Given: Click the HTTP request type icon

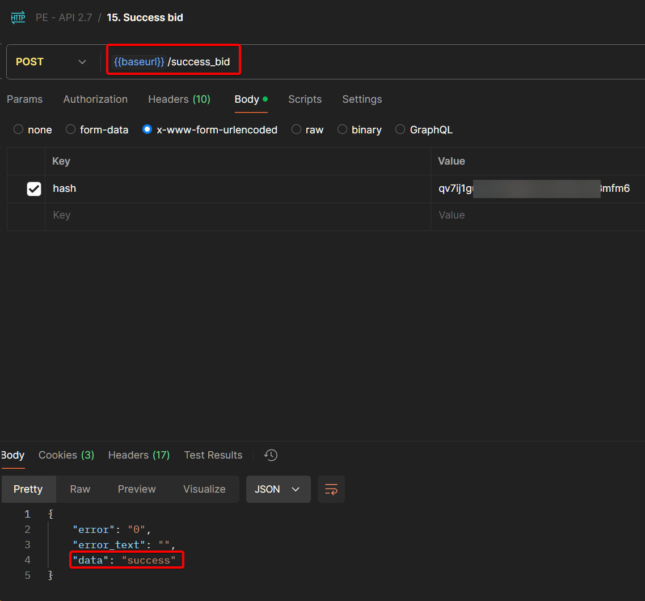Looking at the screenshot, I should point(18,18).
